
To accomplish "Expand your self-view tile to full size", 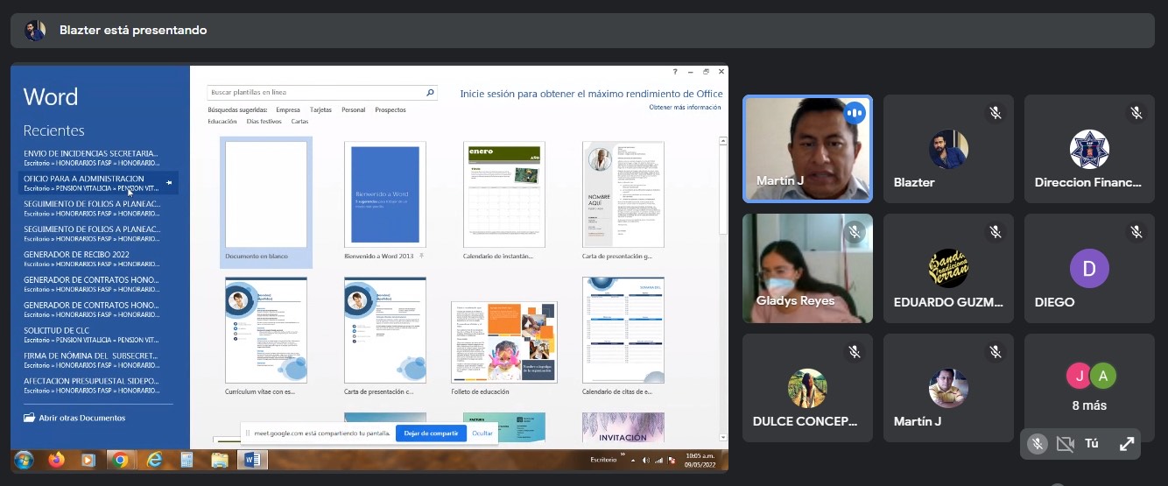I will tap(1127, 444).
